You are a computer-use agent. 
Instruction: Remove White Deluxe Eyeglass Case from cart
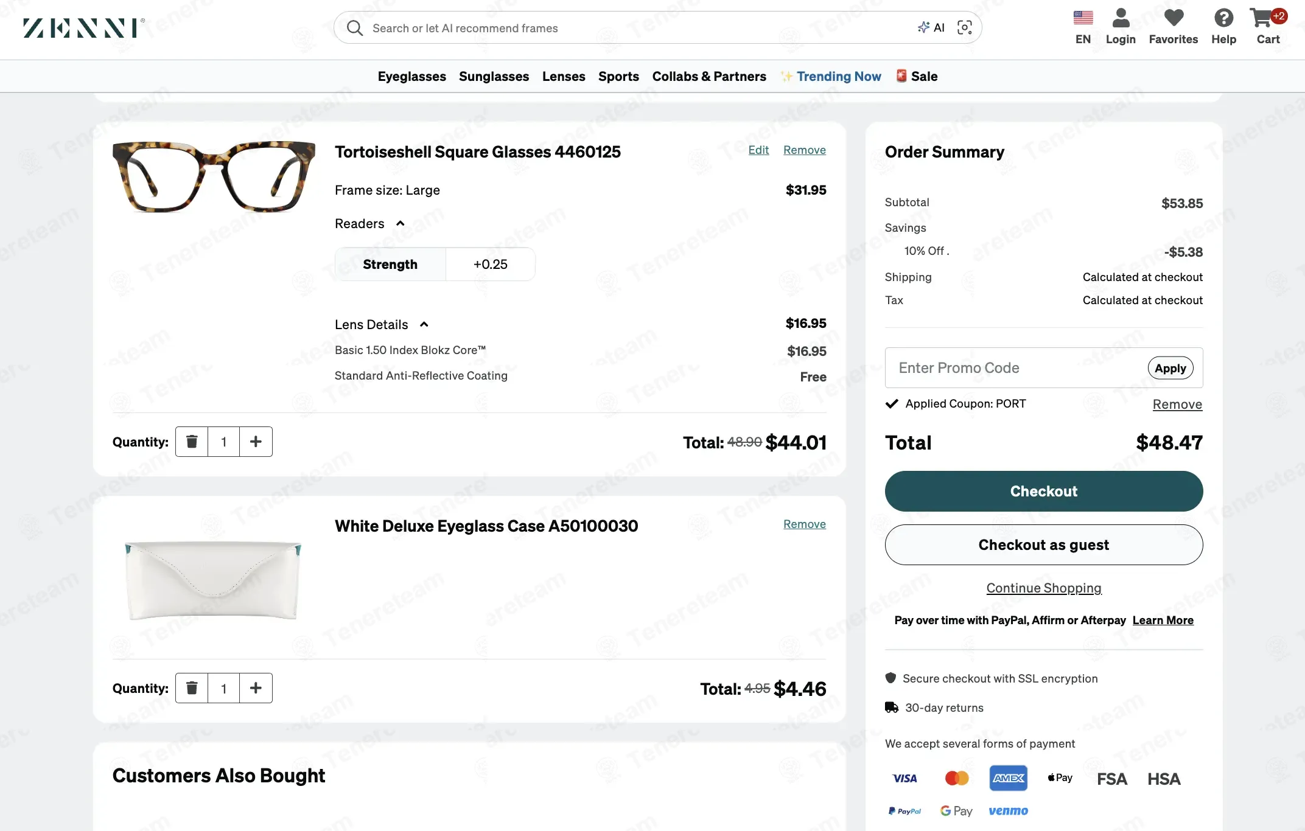tap(804, 524)
